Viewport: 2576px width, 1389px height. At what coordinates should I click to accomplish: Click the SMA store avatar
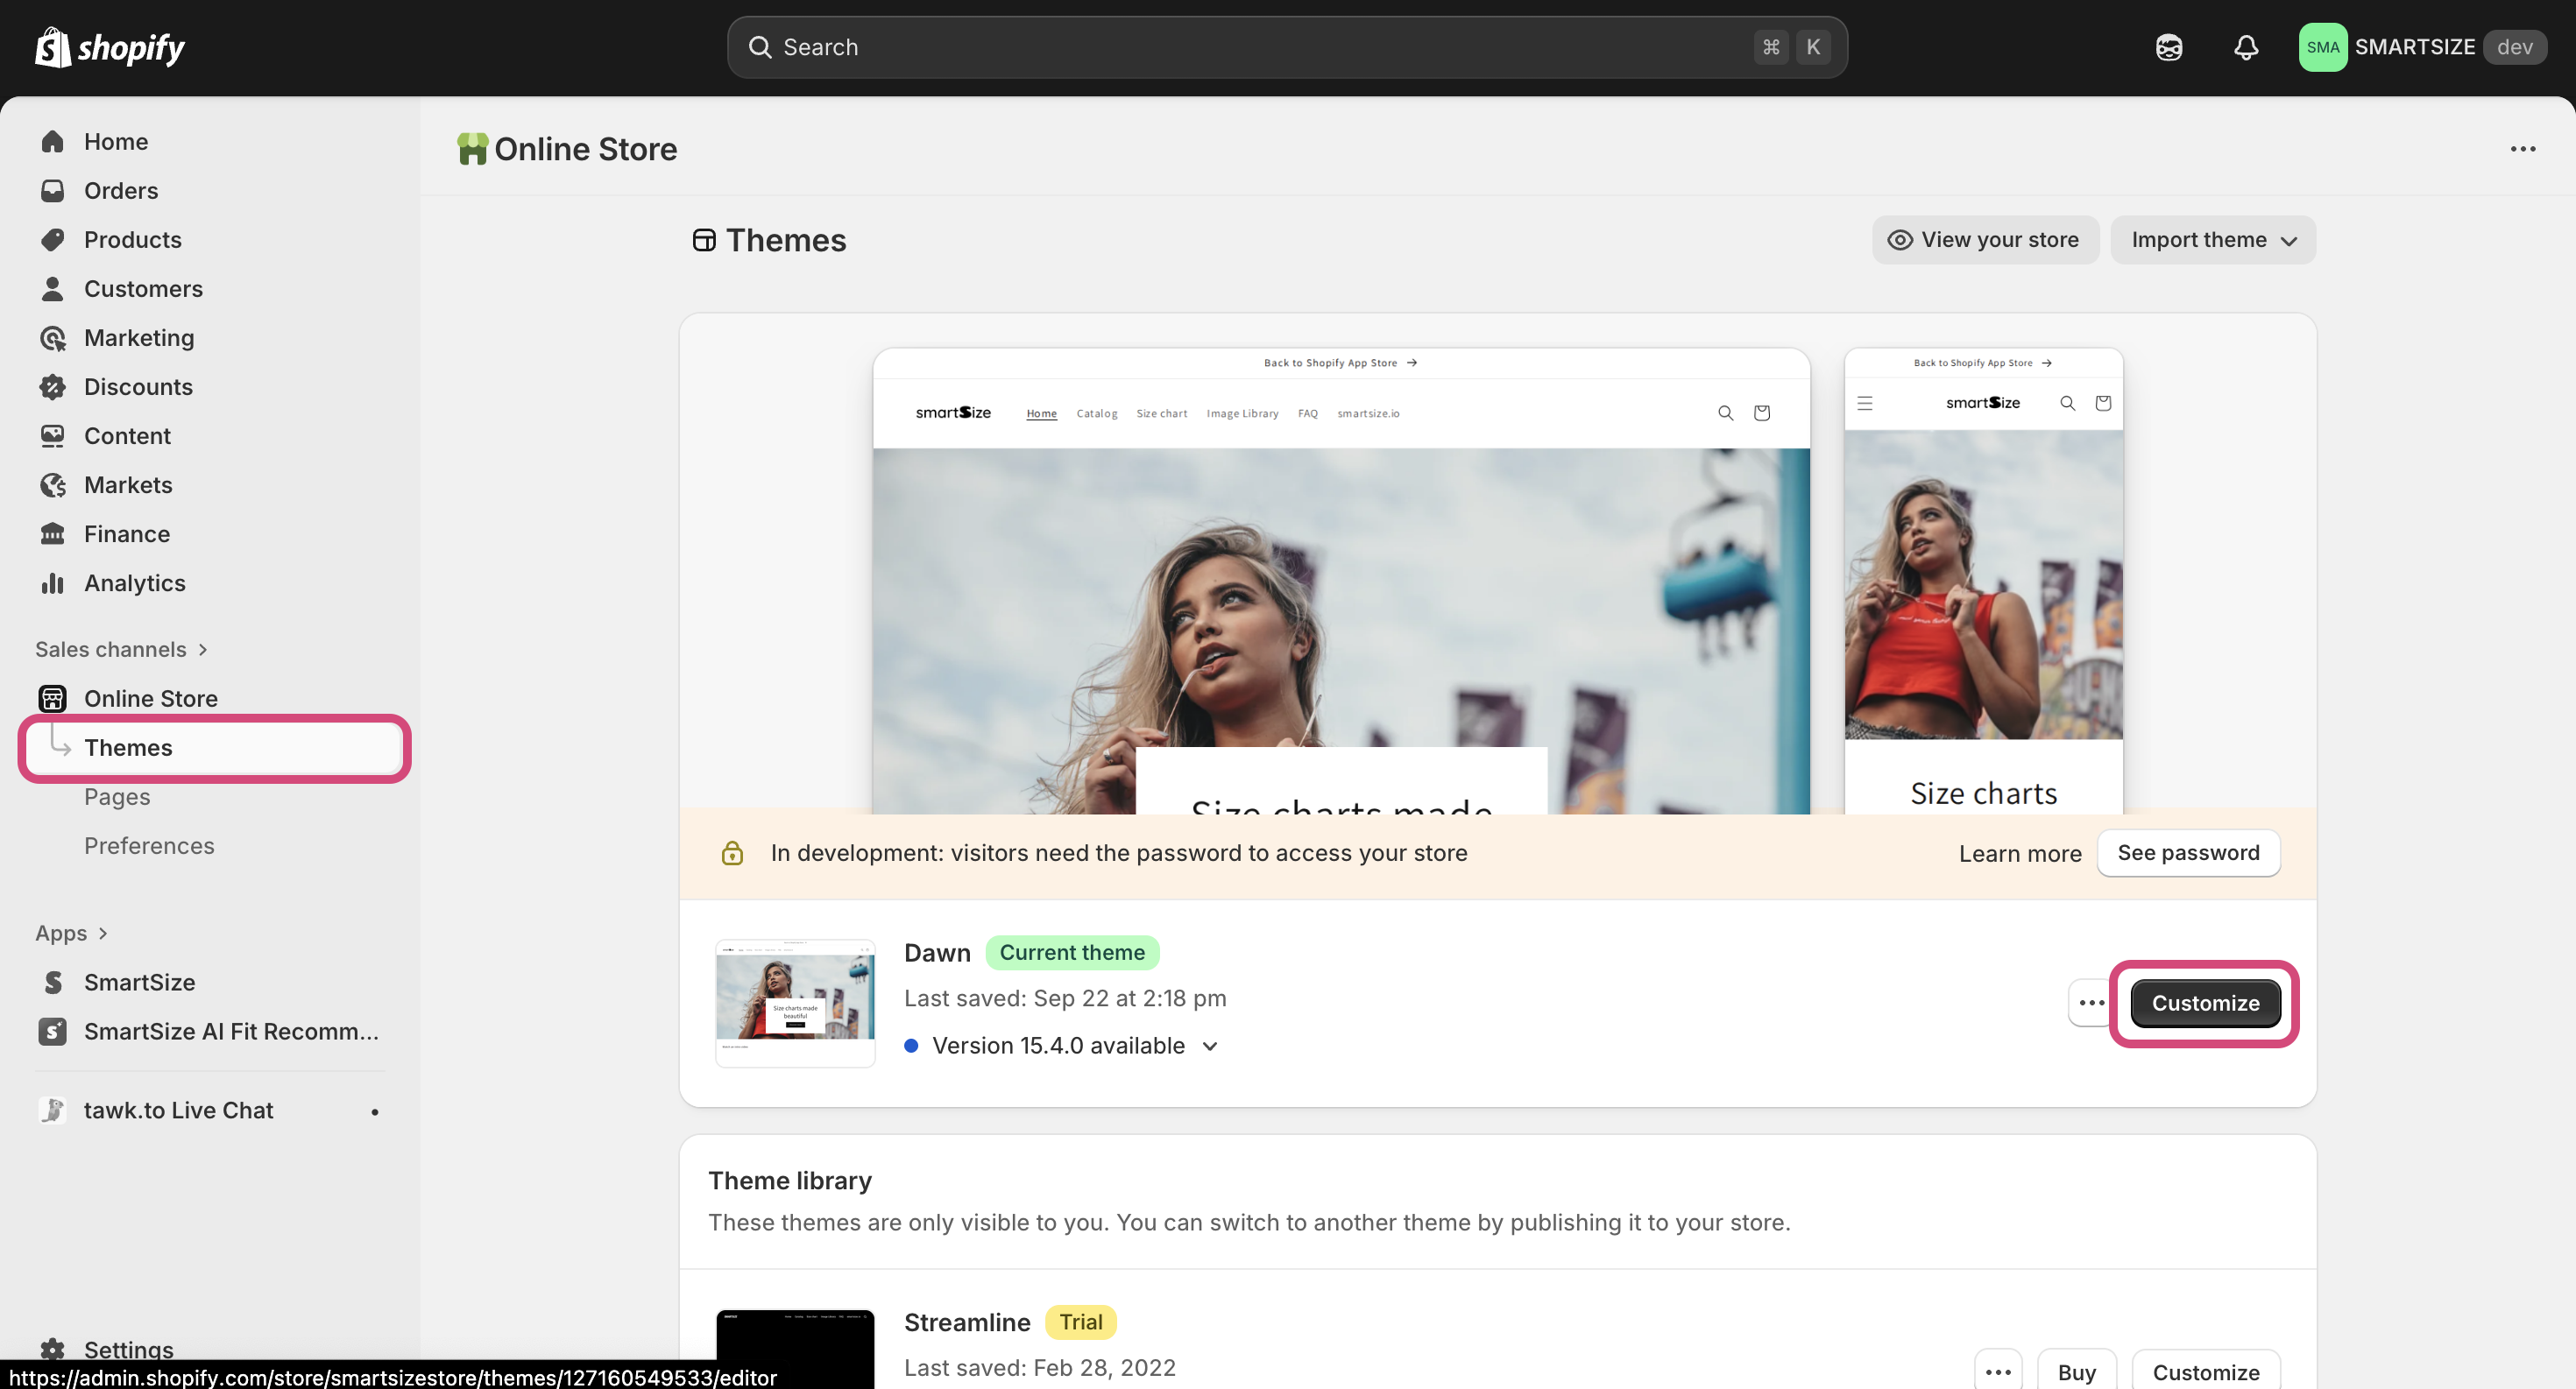2322,47
